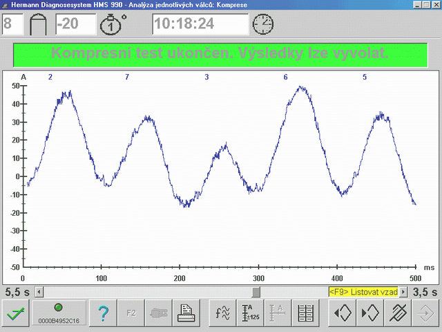
Task: Confirm with the green checkmark button
Action: click(x=16, y=313)
